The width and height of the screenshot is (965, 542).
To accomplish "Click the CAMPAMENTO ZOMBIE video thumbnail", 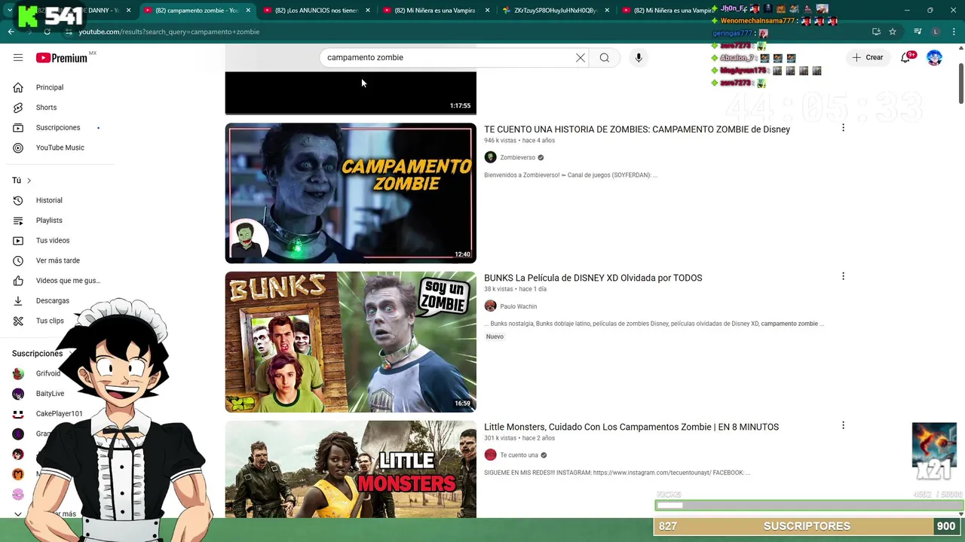I will [351, 193].
